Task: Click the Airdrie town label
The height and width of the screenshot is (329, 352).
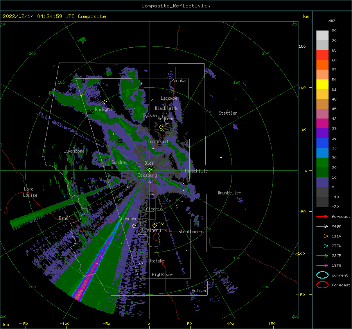Action: [x=154, y=209]
